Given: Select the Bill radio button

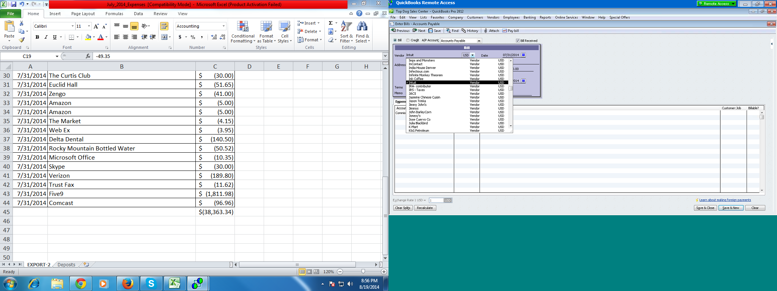Looking at the screenshot, I should pos(395,40).
